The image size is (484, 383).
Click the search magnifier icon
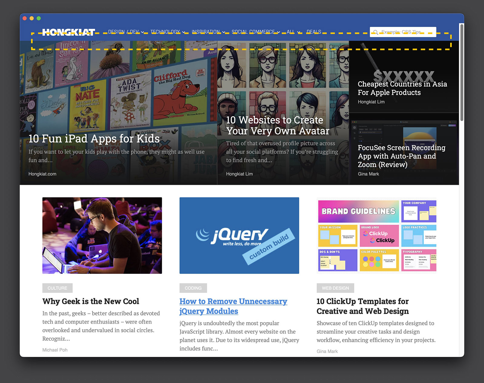pos(375,32)
